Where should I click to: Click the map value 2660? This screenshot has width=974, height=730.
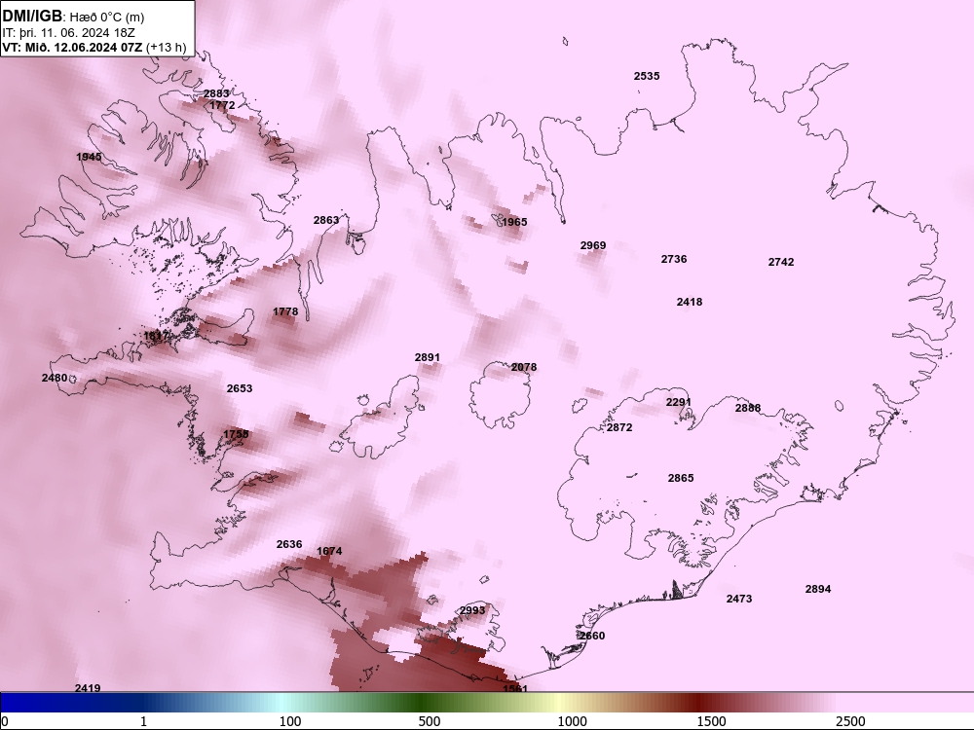click(x=592, y=637)
